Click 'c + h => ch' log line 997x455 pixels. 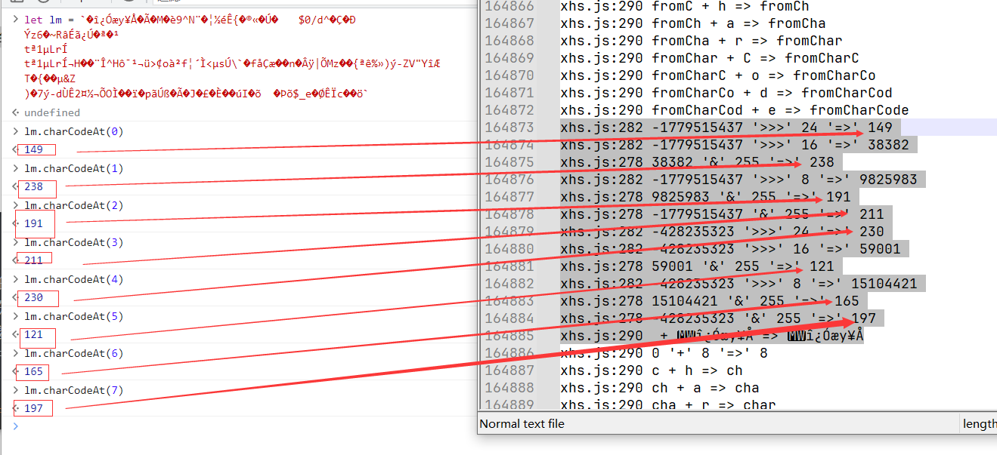(652, 370)
